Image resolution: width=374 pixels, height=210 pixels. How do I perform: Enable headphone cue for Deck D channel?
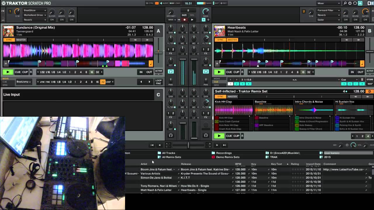[x=206, y=135]
